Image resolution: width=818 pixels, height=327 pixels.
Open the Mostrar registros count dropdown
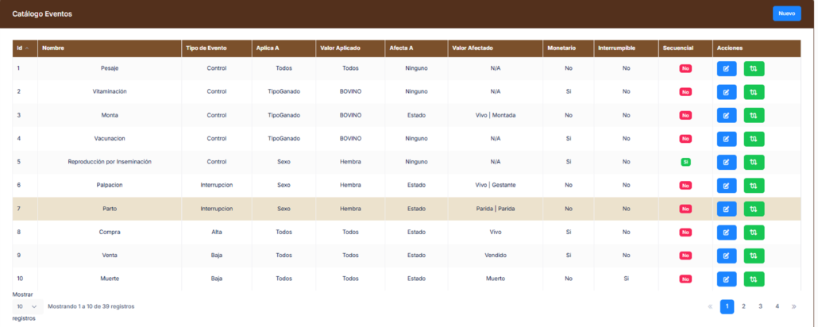tap(26, 306)
